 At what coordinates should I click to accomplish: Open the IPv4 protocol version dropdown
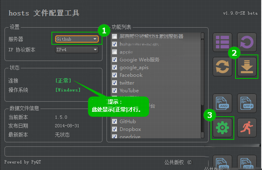[x=77, y=50]
